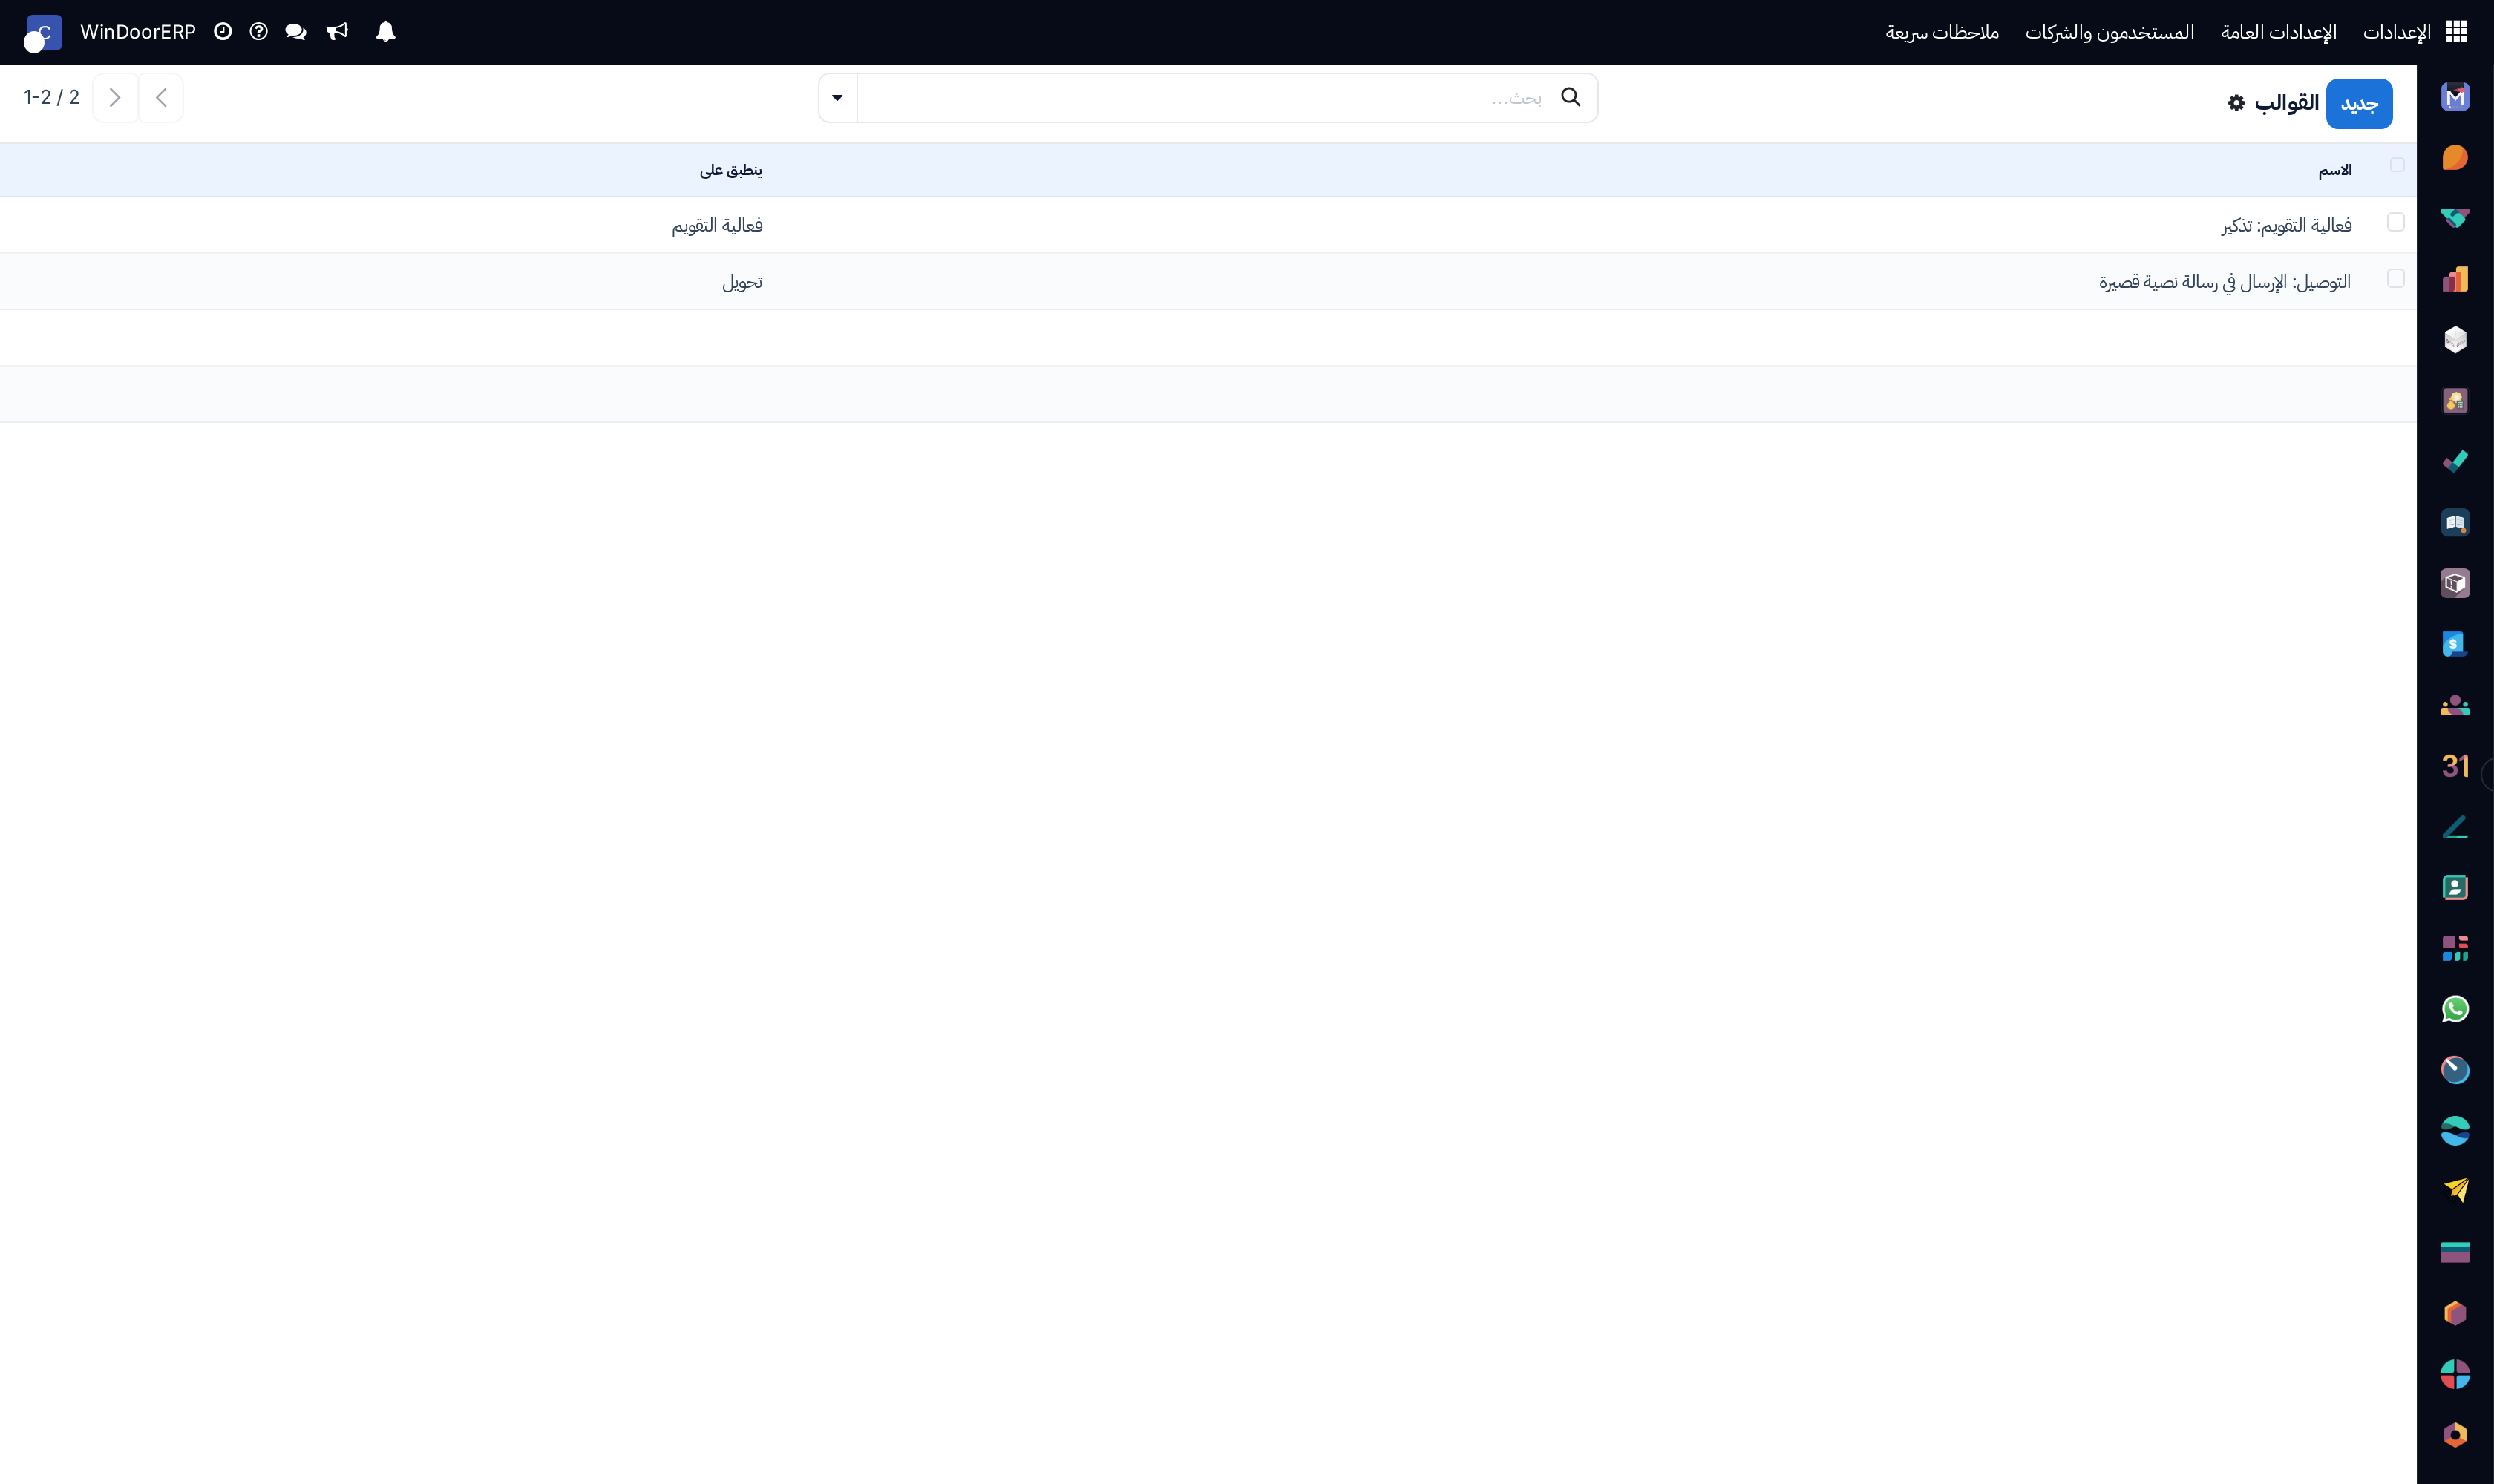Open the الإعدادات menu

(2397, 32)
